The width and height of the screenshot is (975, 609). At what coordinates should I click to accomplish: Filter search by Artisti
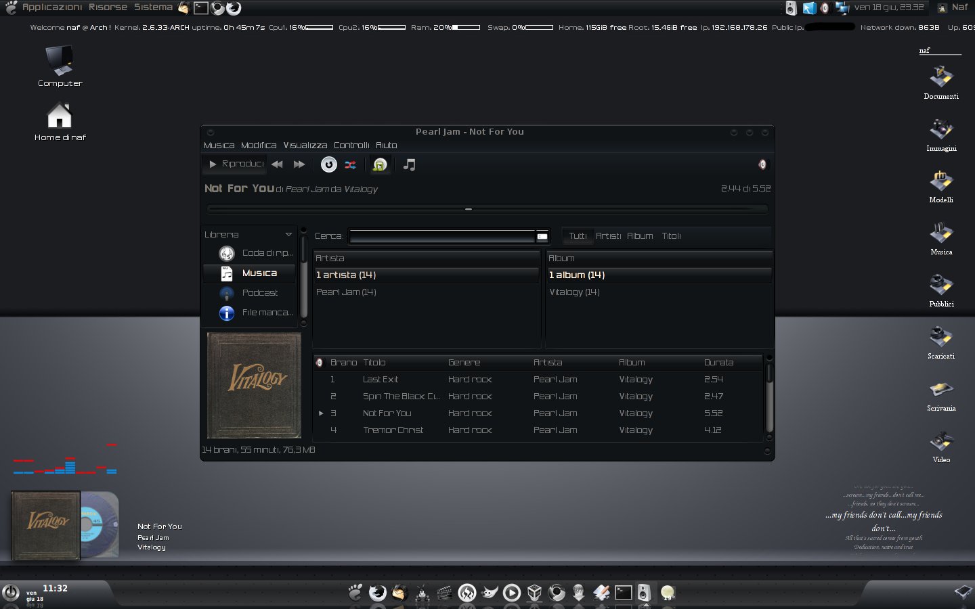tap(608, 236)
